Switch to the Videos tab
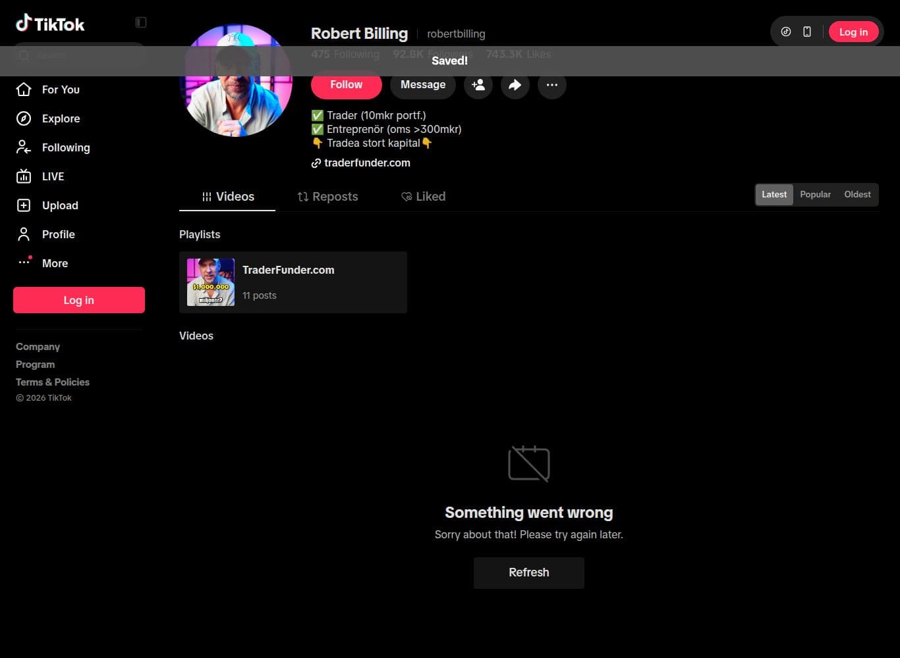900x658 pixels. (x=227, y=197)
